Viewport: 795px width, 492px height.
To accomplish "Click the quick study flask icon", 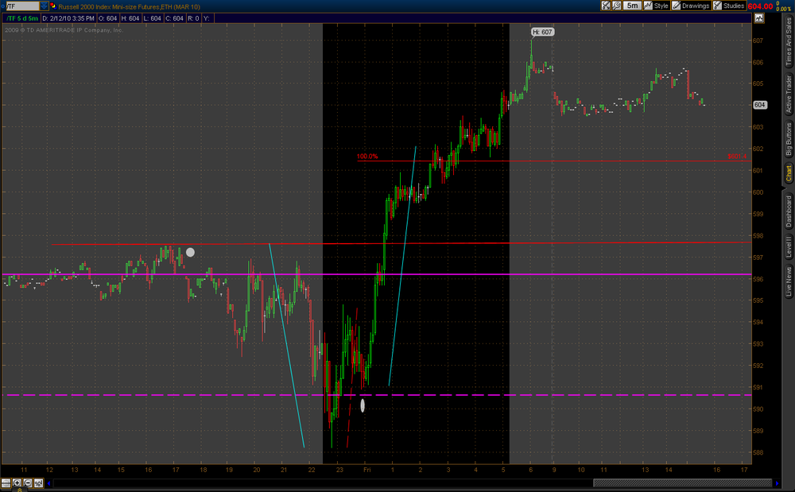I will 606,6.
